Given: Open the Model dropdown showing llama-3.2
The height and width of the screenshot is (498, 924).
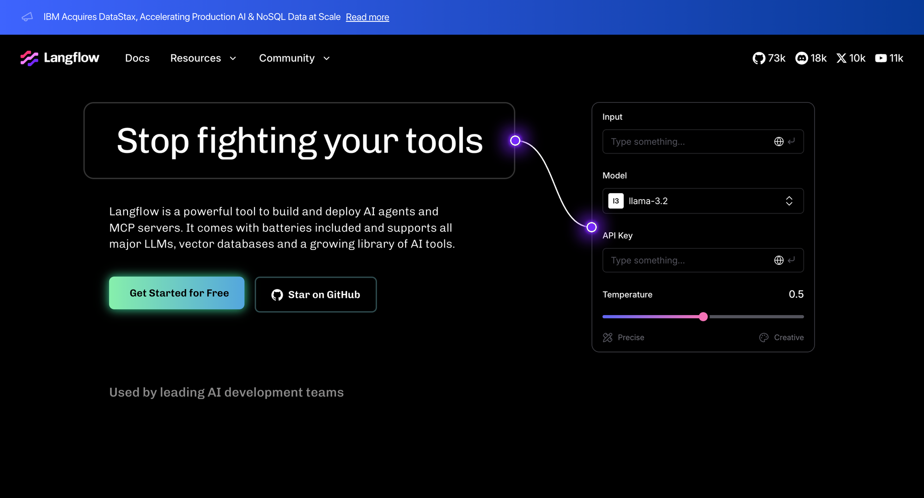Looking at the screenshot, I should tap(703, 201).
